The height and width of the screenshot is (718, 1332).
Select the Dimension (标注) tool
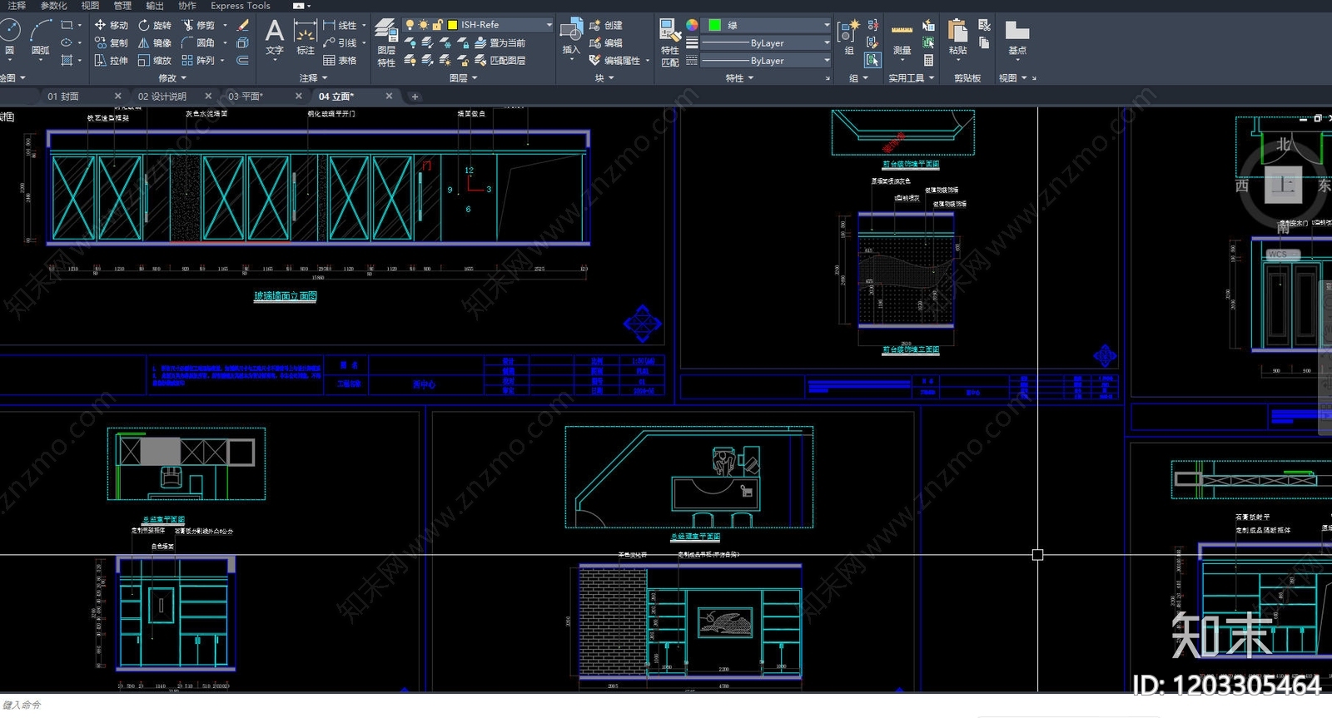(306, 37)
